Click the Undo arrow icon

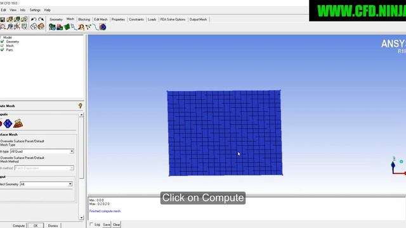pyautogui.click(x=34, y=20)
